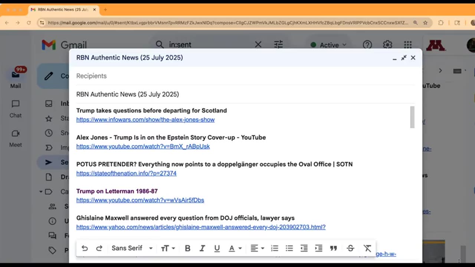Apply block quote formatting

[x=333, y=248]
